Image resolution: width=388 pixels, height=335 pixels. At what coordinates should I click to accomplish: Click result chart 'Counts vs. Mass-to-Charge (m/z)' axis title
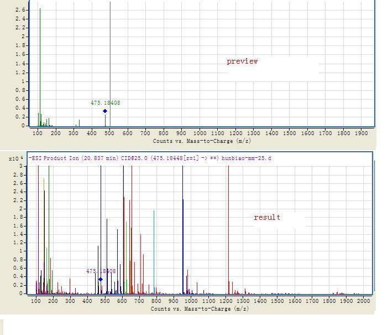click(x=200, y=309)
